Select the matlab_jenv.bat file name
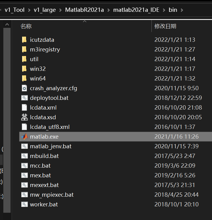The width and height of the screenshot is (212, 220). [x=51, y=146]
